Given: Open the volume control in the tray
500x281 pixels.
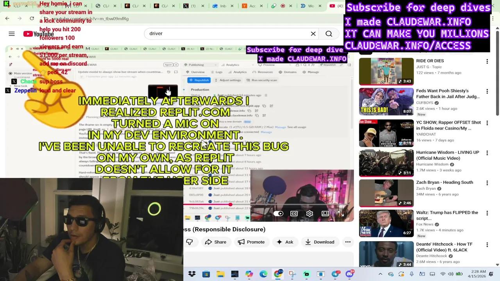Looking at the screenshot, I should click(x=451, y=274).
